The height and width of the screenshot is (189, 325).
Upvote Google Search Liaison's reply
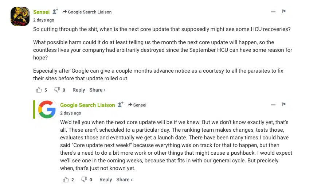(x=66, y=180)
